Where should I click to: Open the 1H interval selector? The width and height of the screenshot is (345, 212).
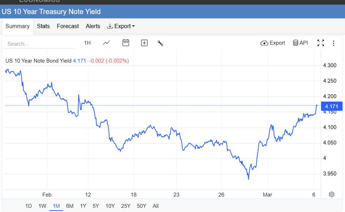point(87,43)
